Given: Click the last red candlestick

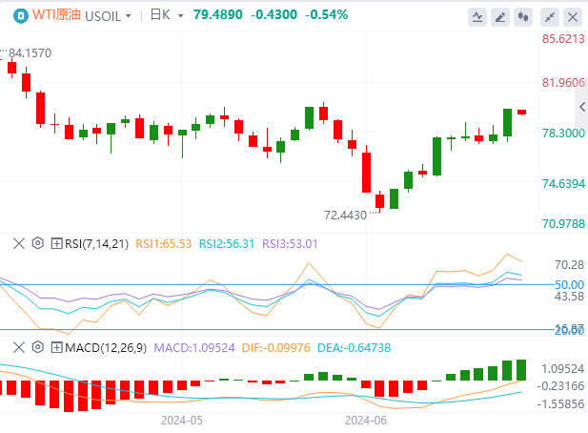Looking at the screenshot, I should [x=521, y=113].
